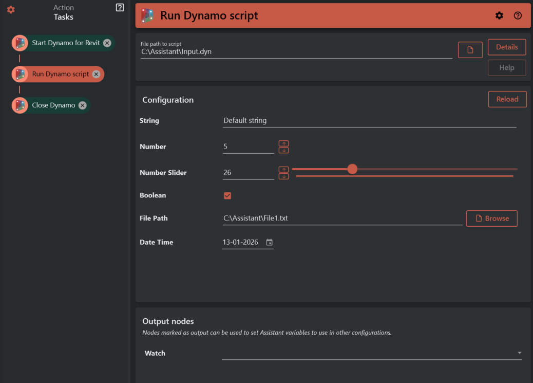Increment Number using the up arrow stepper
Screen dimensions: 533x383
click(283, 143)
